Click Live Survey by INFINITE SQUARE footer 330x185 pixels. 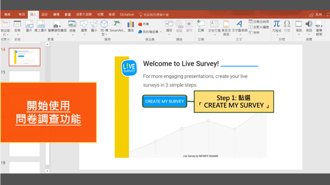tap(201, 156)
